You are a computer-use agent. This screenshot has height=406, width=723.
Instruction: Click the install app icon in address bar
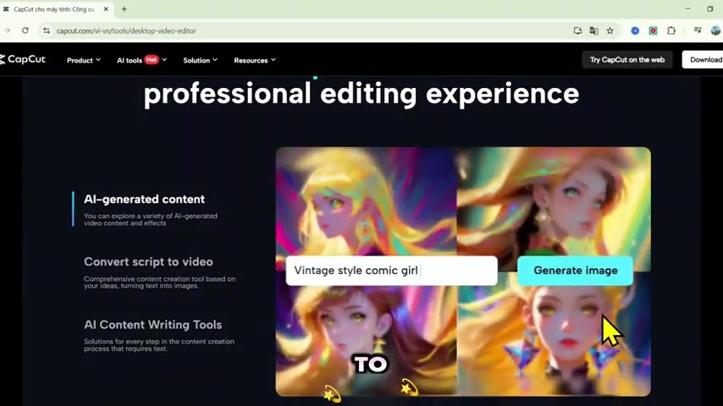coord(577,30)
